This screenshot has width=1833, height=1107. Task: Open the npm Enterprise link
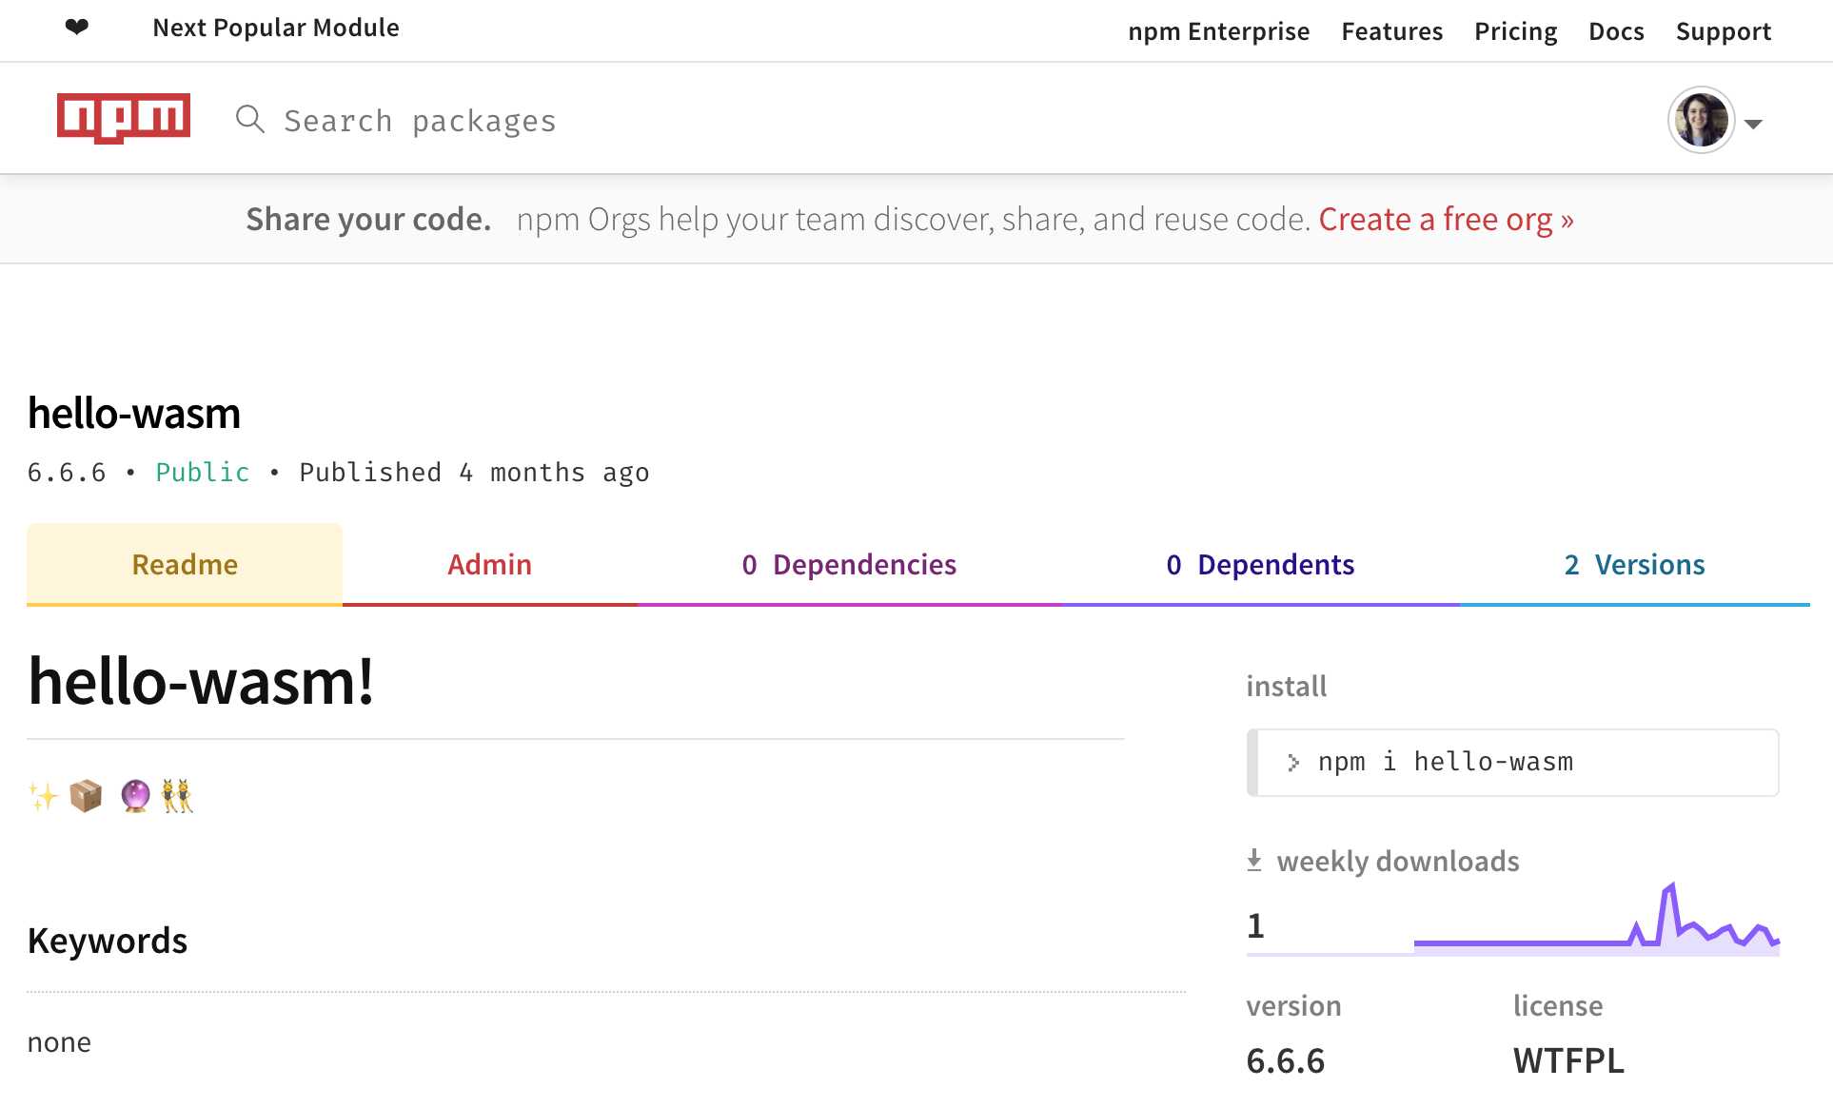1219,31
